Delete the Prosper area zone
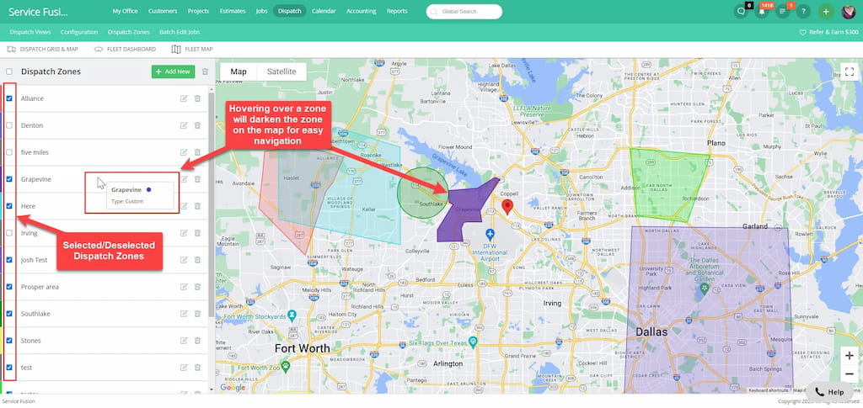This screenshot has height=408, width=863. [197, 287]
